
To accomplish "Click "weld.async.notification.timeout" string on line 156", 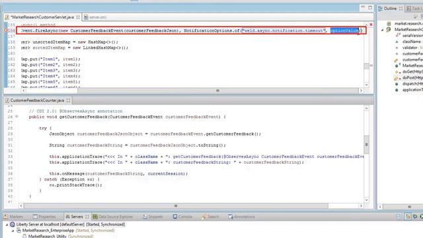I will 284,30.
